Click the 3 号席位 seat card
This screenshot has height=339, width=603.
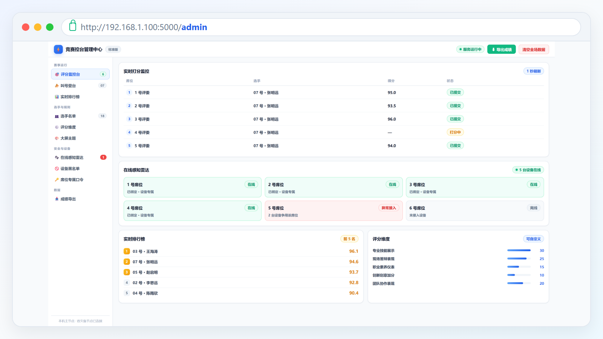475,187
